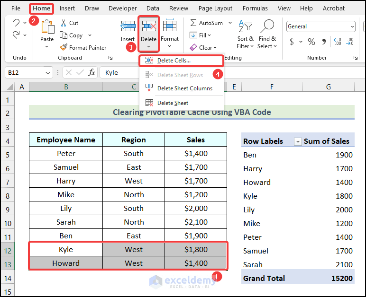Select the Howard cell in table
Viewport: 366px width, 297px height.
(x=66, y=263)
